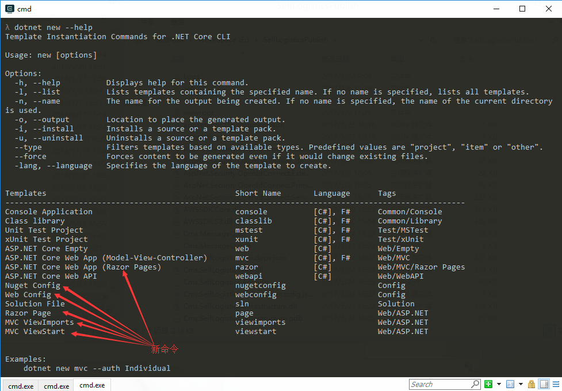Click the 'ASP.NET Core Empty' template name
Screen dimensions: 562x391
click(x=46, y=249)
